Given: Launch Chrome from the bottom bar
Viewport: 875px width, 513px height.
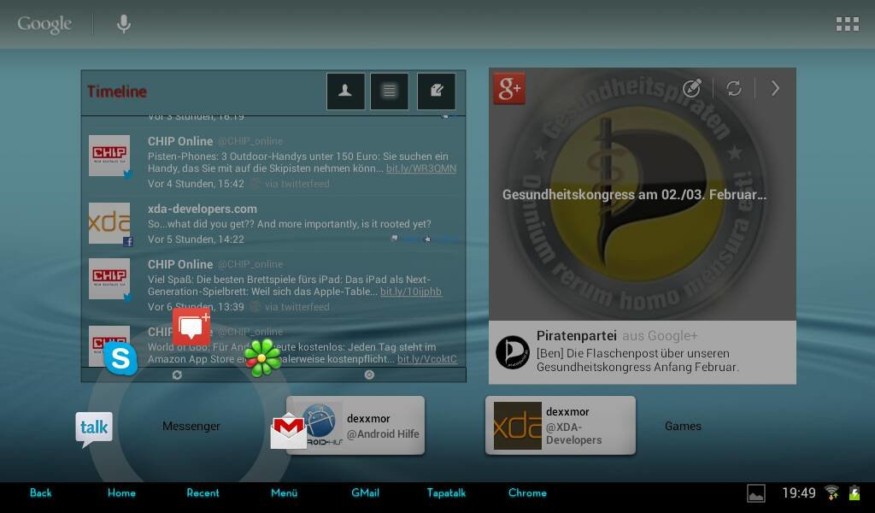Looking at the screenshot, I should tap(527, 492).
